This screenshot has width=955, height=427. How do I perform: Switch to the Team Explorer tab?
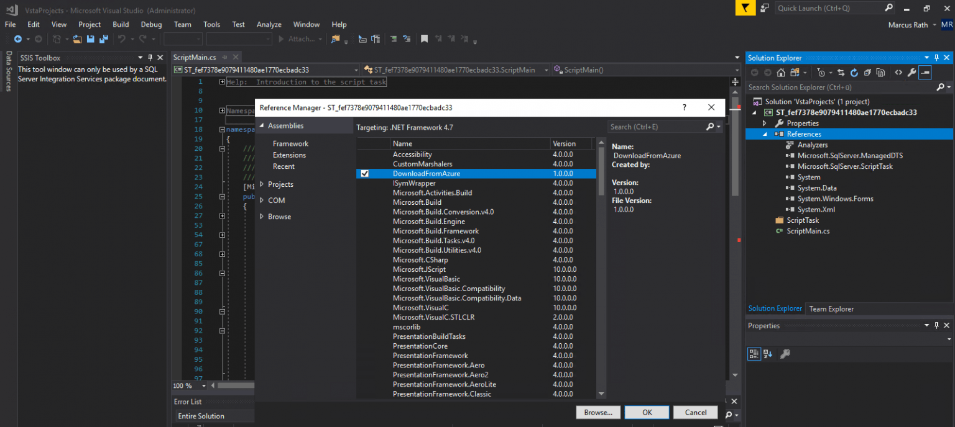pyautogui.click(x=831, y=308)
